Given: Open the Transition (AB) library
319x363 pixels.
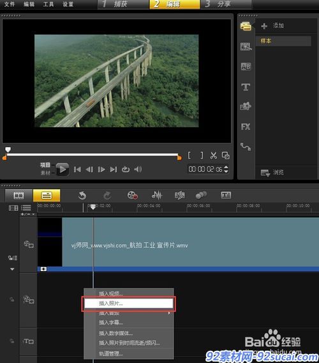Looking at the screenshot, I should tap(246, 66).
